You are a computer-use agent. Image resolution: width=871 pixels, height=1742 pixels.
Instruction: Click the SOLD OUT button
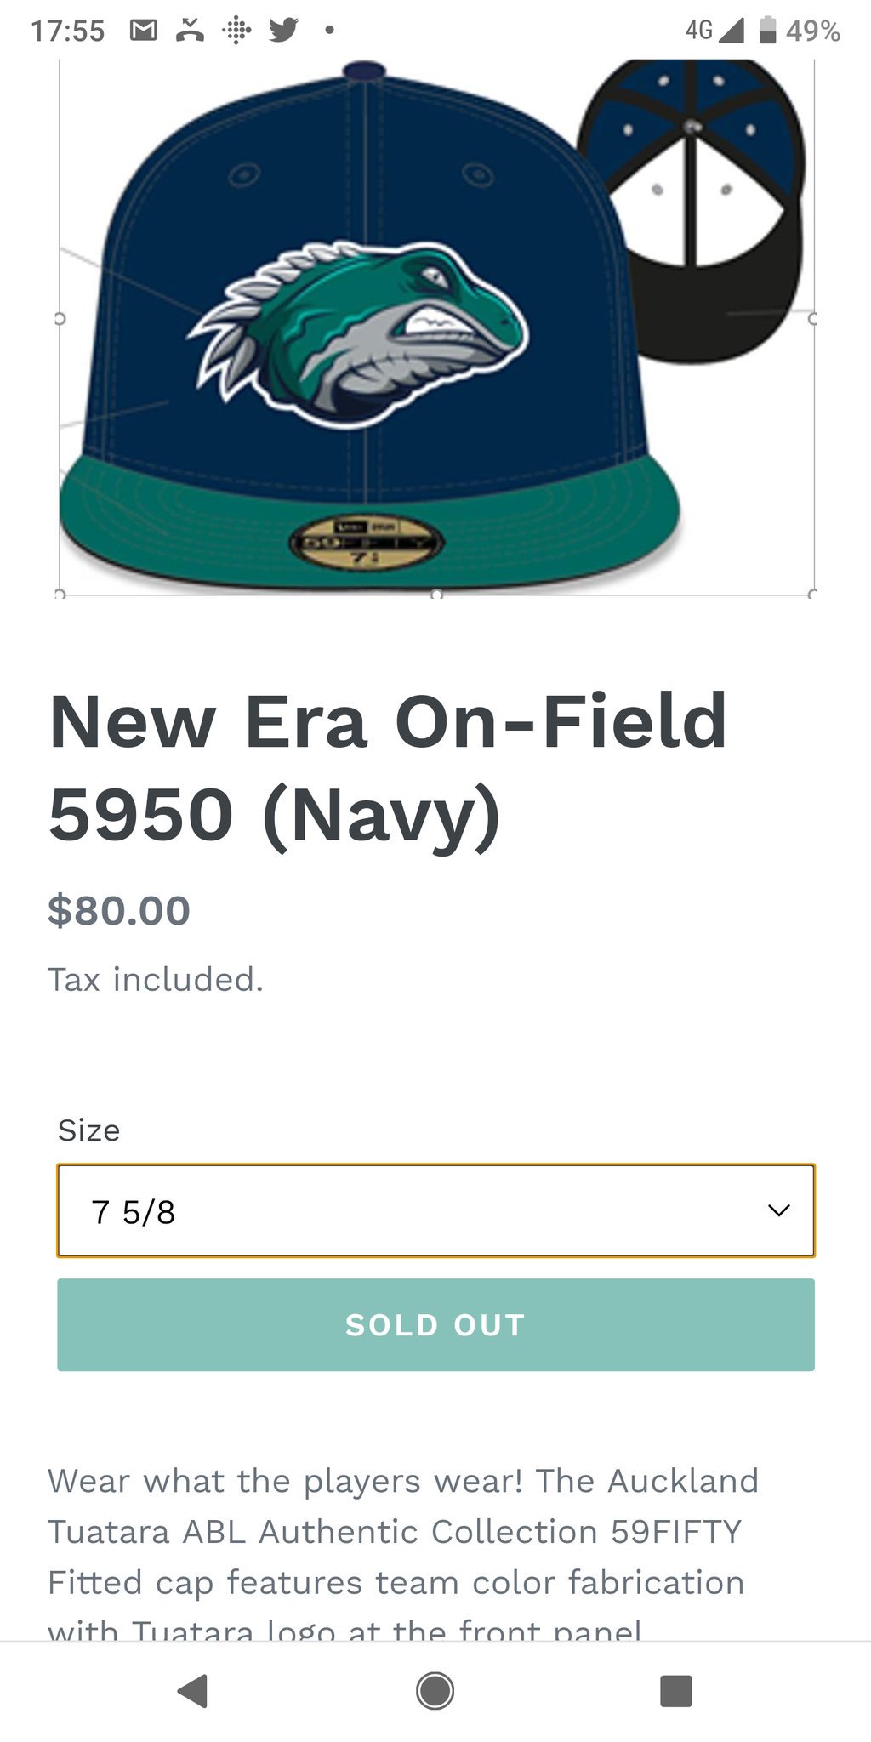pyautogui.click(x=435, y=1324)
